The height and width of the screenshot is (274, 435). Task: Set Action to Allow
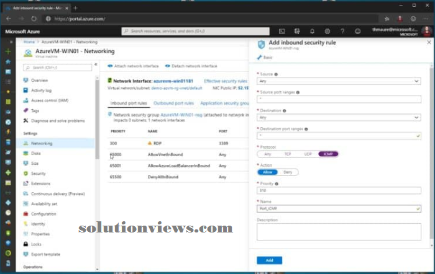tap(267, 172)
